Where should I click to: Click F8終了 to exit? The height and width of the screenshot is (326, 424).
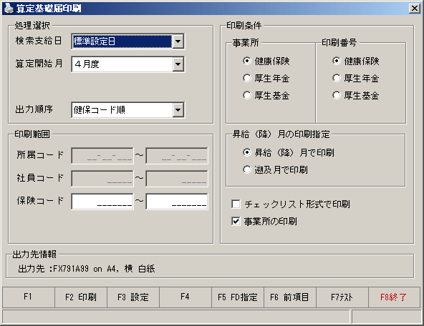(x=394, y=297)
